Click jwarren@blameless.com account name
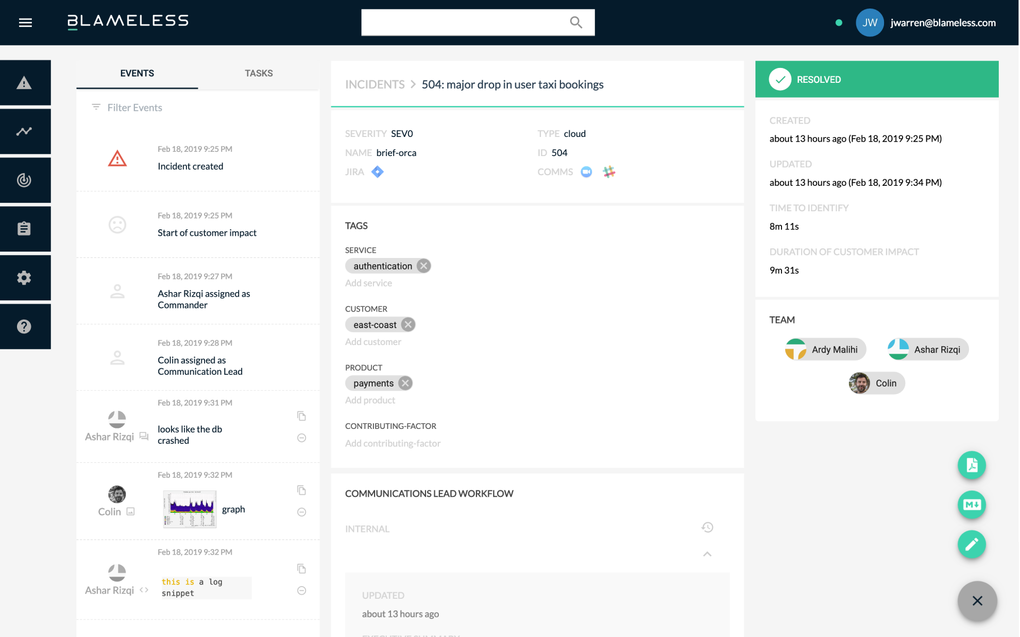The width and height of the screenshot is (1020, 637). [943, 23]
